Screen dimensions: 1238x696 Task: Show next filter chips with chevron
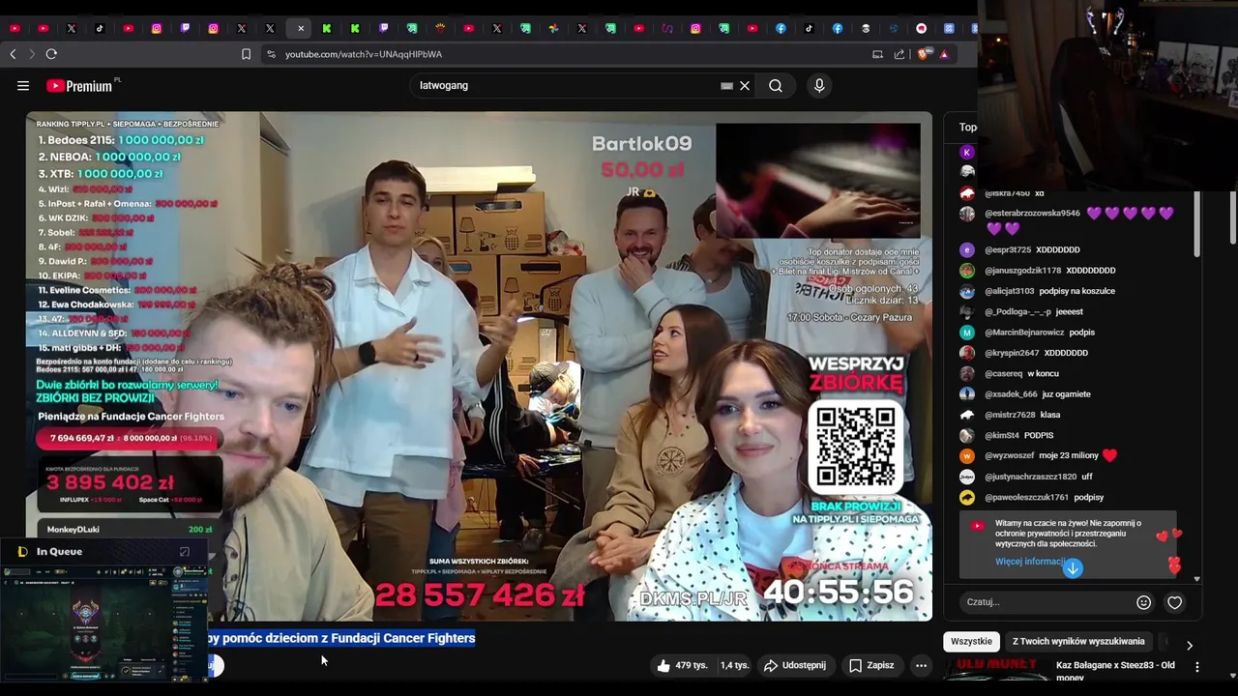1190,645
